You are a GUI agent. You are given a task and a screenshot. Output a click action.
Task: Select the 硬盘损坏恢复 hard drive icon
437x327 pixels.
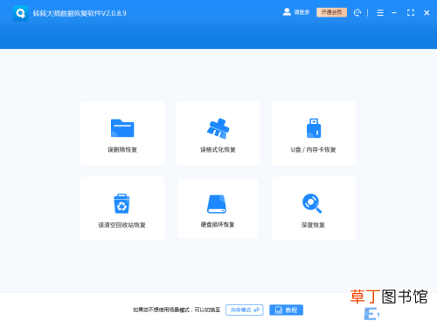coord(217,204)
